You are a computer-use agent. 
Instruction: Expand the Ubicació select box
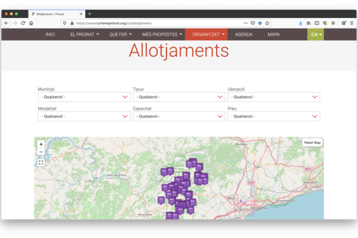(273, 97)
